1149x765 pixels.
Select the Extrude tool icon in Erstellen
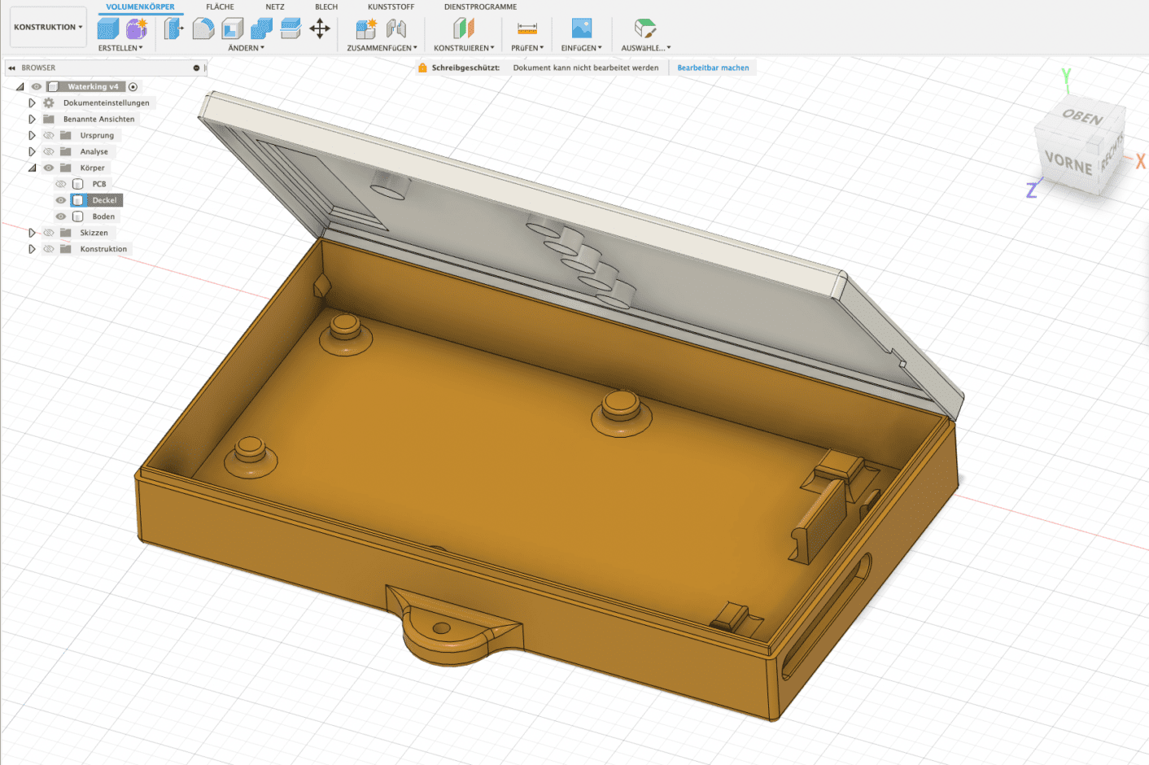pos(108,28)
